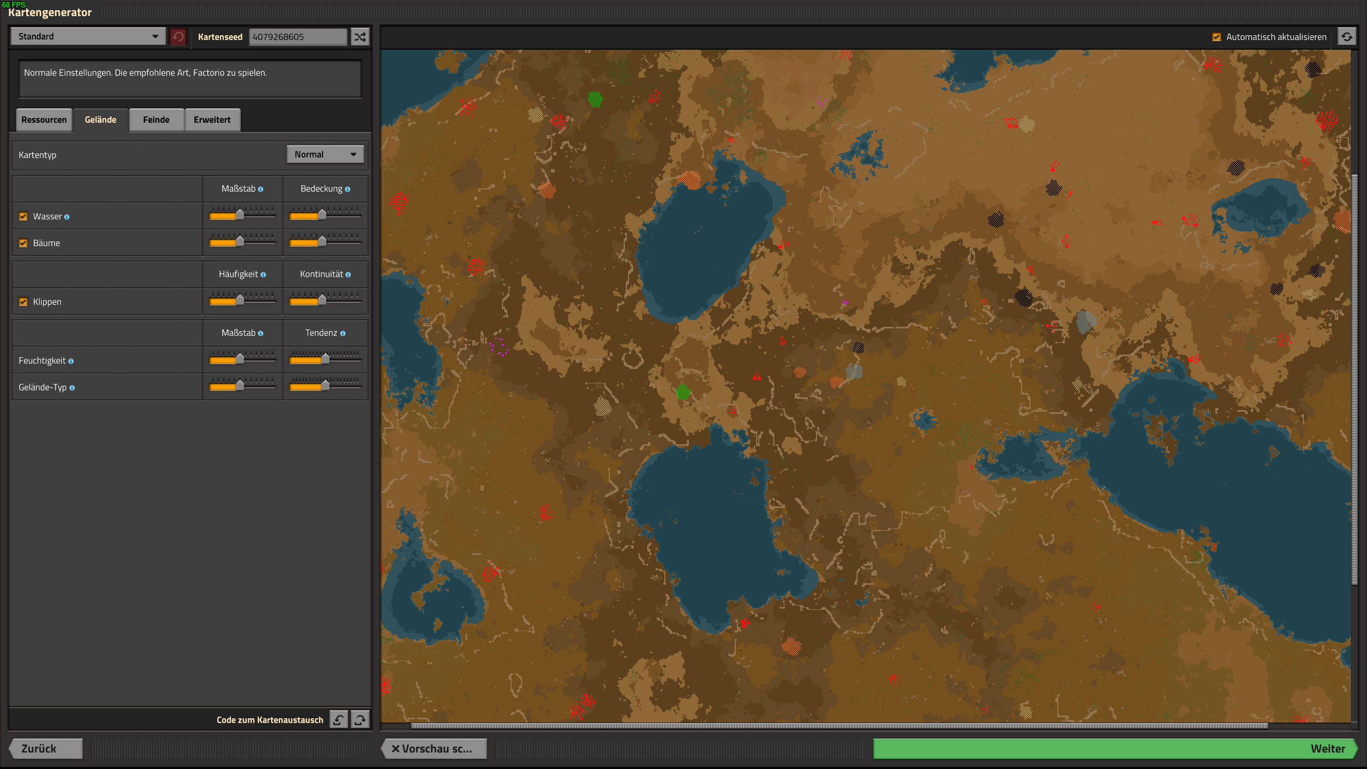Select the Erweitert tab
The image size is (1367, 769).
[x=212, y=120]
